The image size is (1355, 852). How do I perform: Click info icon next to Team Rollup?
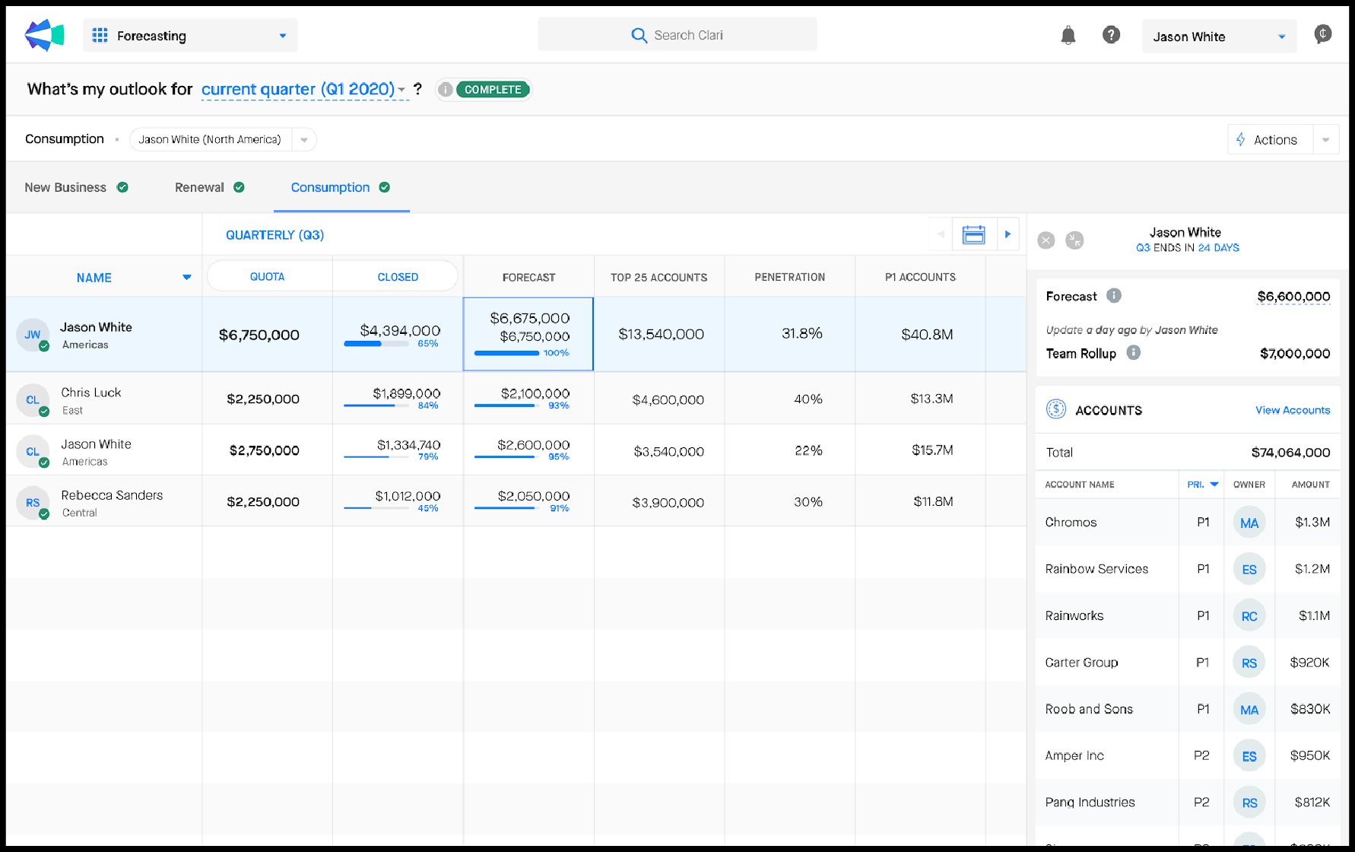(1133, 352)
